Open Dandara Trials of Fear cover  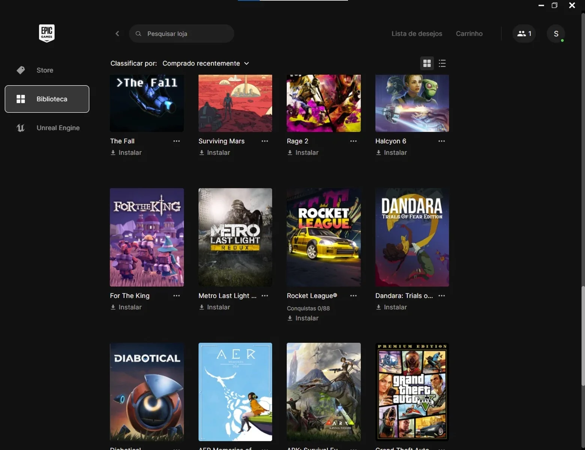coord(412,237)
